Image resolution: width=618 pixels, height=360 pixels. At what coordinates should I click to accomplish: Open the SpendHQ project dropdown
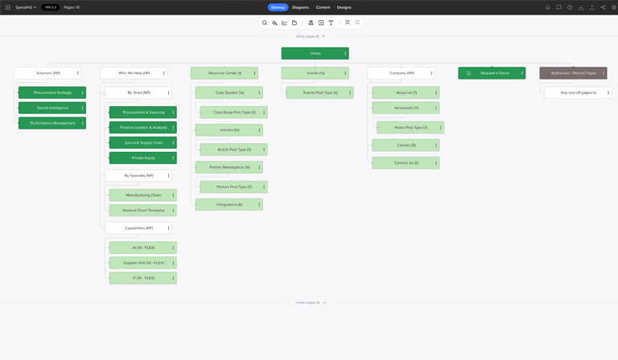tap(26, 7)
